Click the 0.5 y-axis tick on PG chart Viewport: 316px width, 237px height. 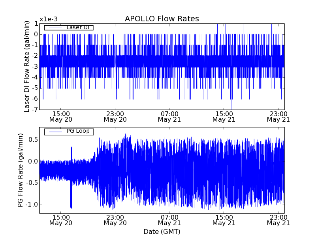(33, 140)
